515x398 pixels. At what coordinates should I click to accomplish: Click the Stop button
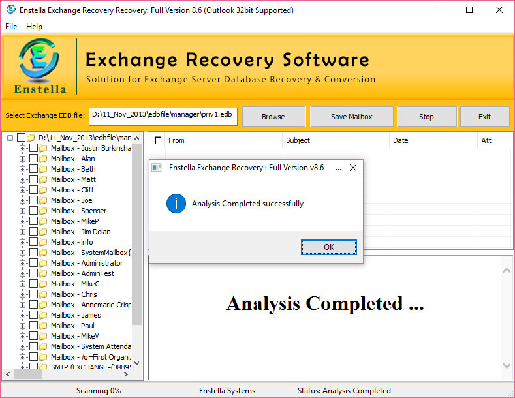pos(427,117)
